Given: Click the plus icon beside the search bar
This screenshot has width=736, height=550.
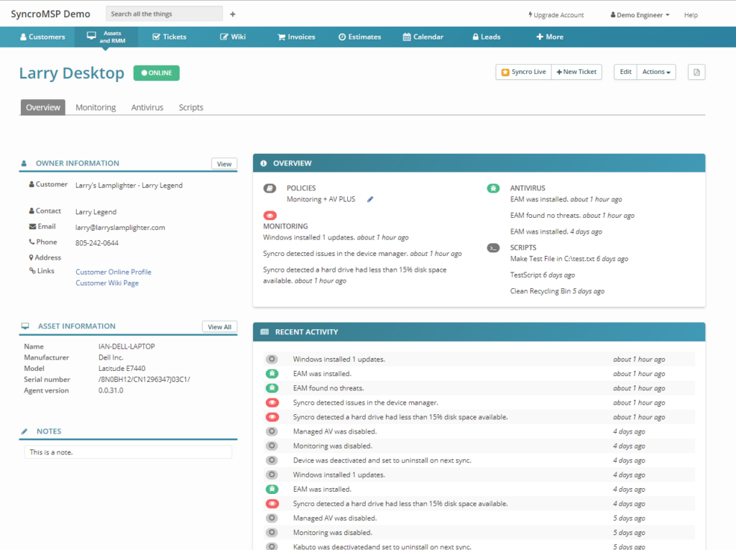Looking at the screenshot, I should (x=231, y=13).
